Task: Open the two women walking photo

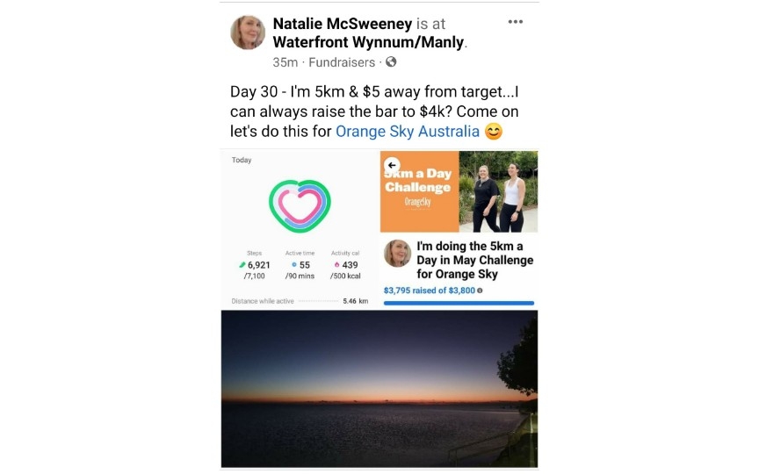Action: (x=499, y=191)
